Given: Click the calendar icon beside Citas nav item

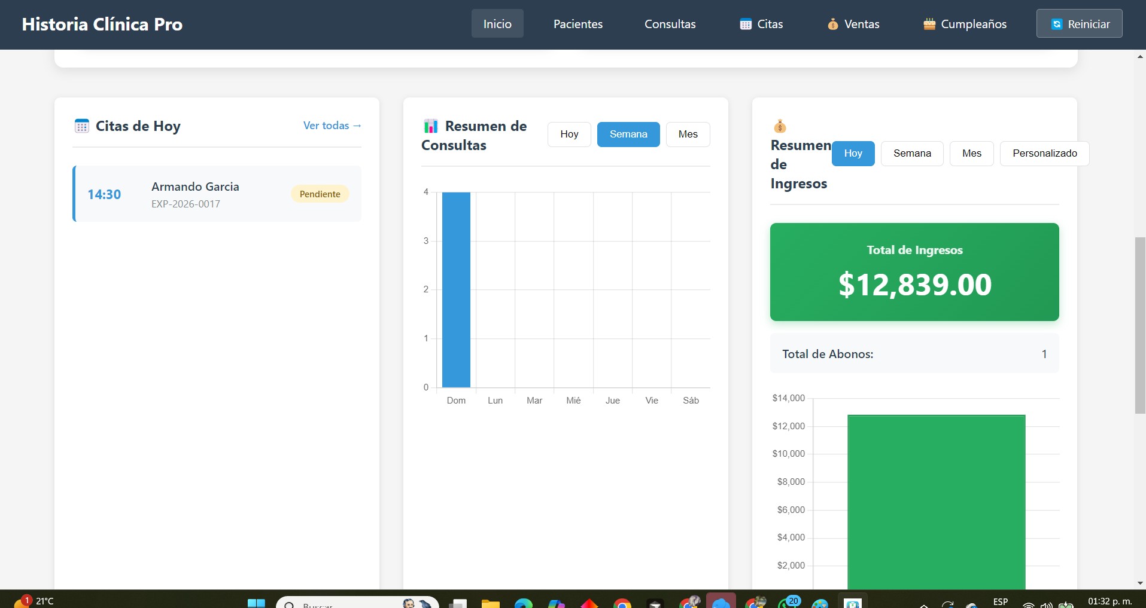Looking at the screenshot, I should pyautogui.click(x=746, y=24).
